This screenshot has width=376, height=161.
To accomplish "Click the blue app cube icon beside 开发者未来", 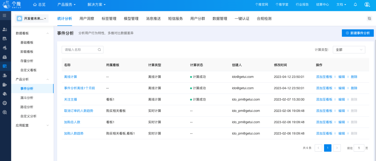I will (20, 18).
